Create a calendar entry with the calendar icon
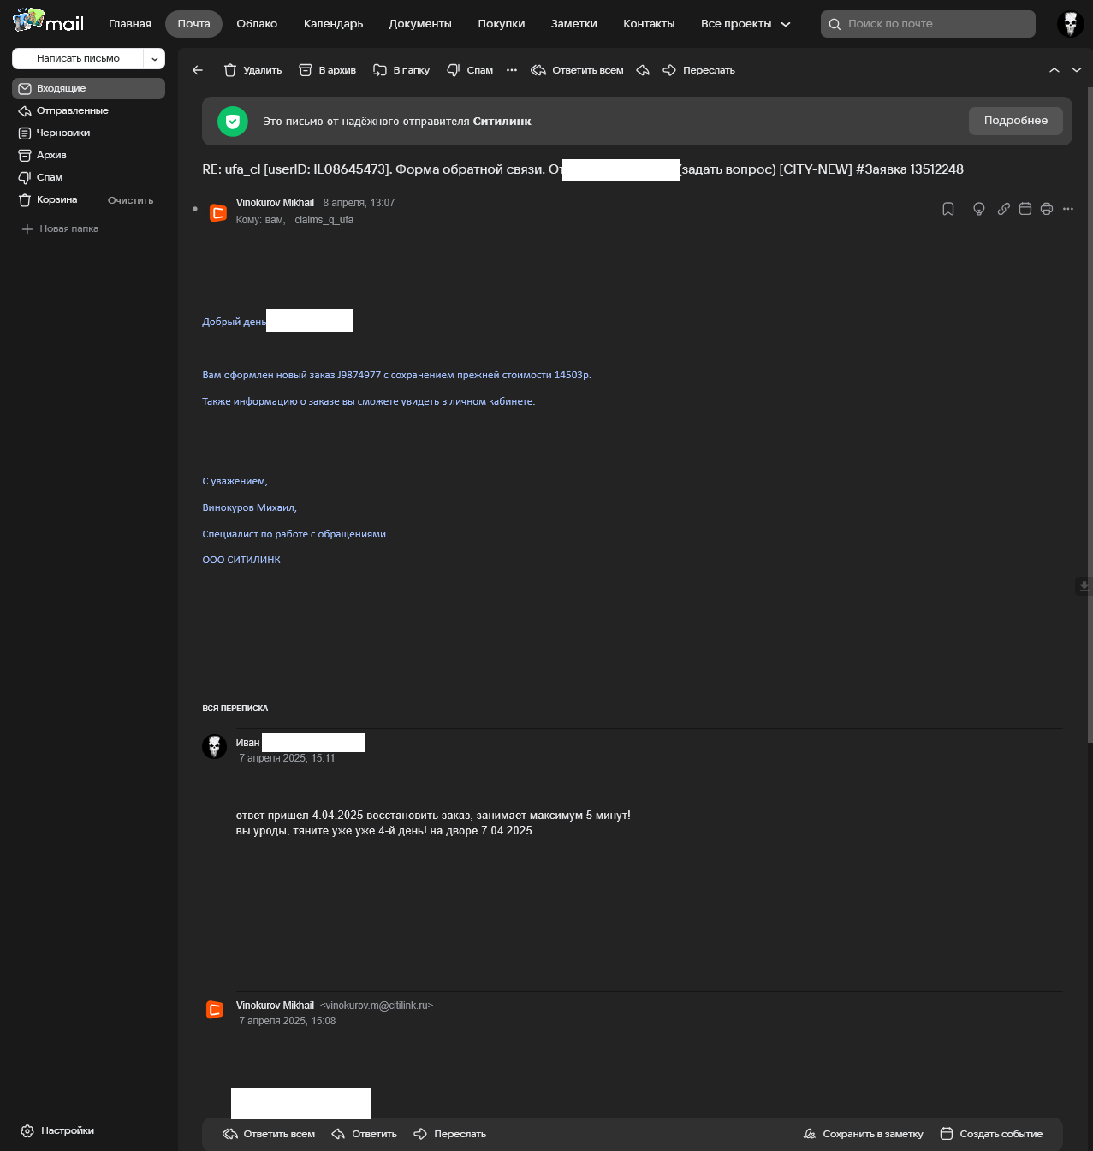1093x1151 pixels. tap(1025, 209)
